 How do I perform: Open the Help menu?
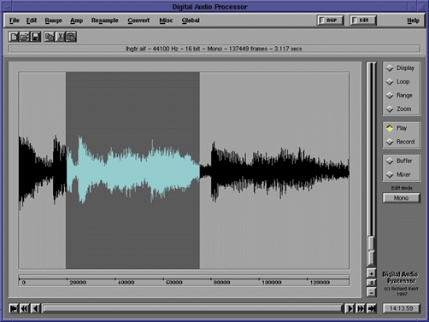pos(413,20)
